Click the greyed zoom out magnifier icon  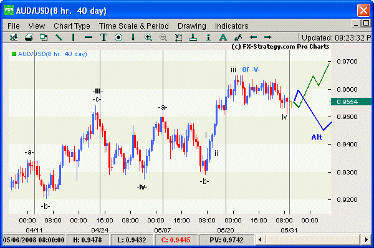click(163, 37)
